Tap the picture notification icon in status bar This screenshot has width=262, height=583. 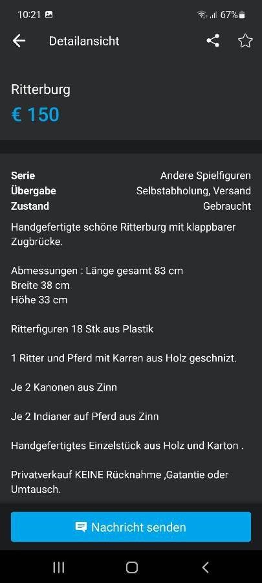tap(49, 15)
